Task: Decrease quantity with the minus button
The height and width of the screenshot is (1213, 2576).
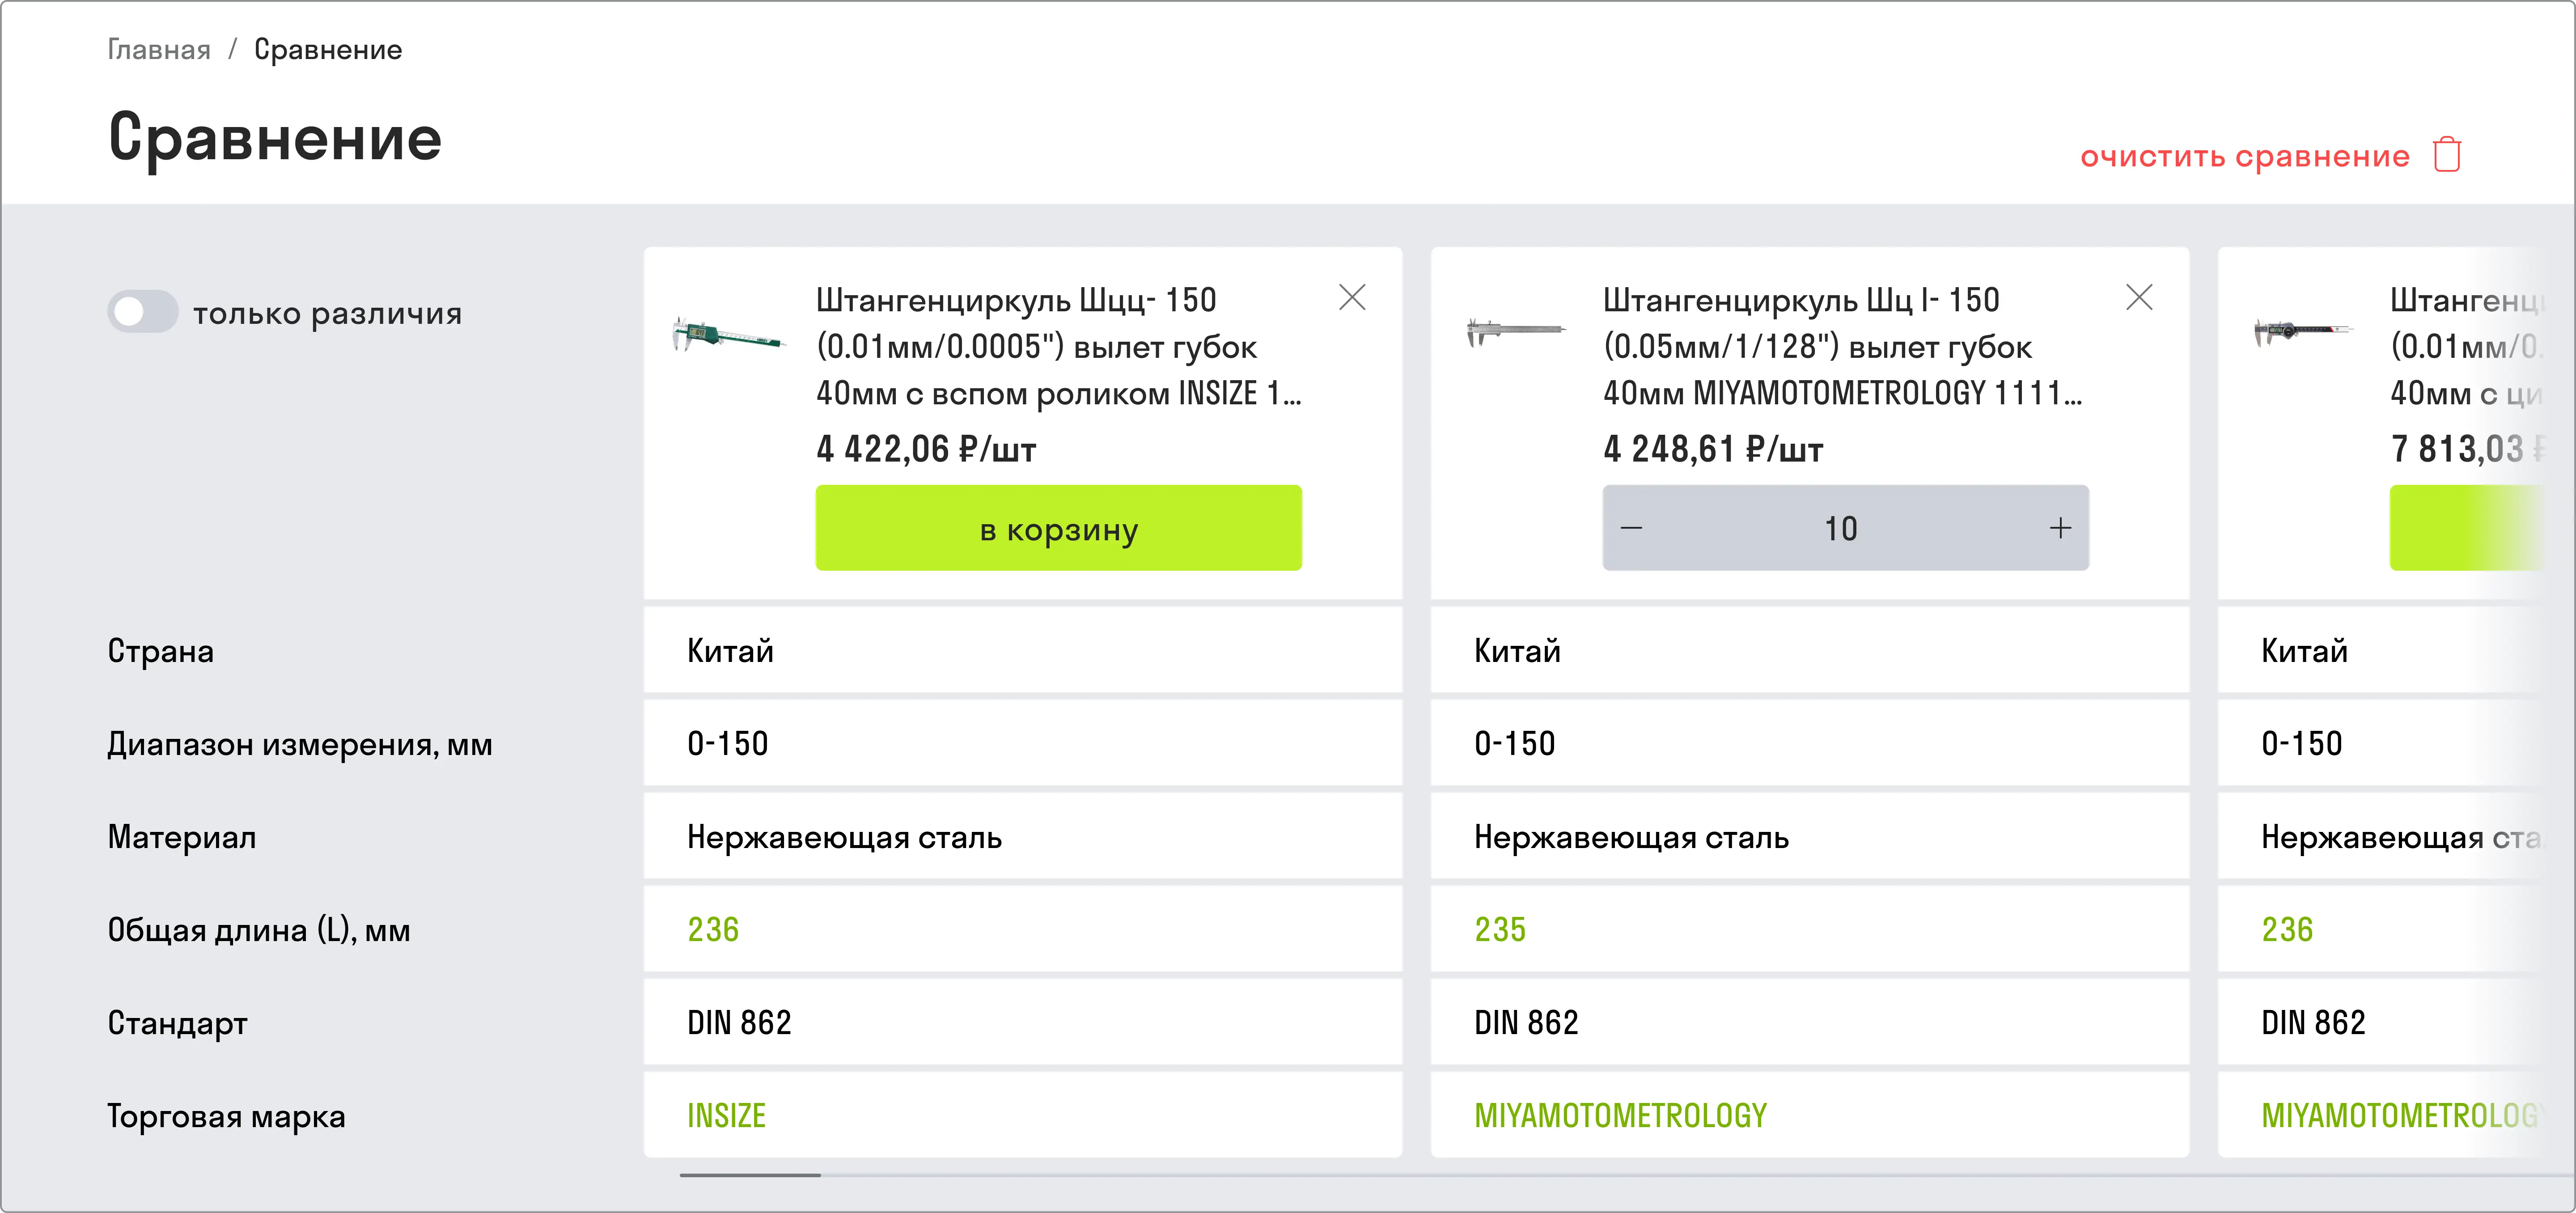Action: pyautogui.click(x=1631, y=528)
